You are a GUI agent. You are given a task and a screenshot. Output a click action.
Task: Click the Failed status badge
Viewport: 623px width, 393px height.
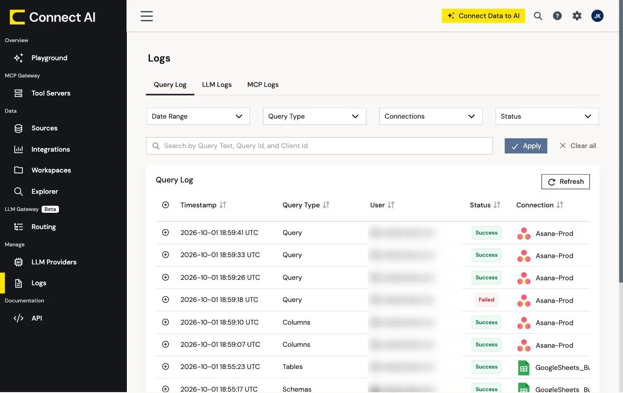(x=486, y=300)
